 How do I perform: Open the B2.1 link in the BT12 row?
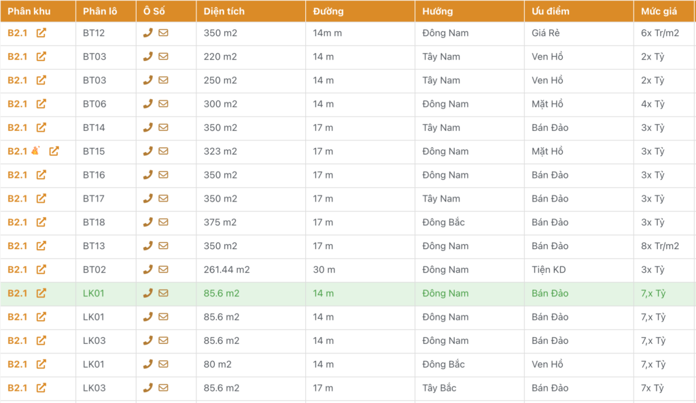click(x=18, y=33)
